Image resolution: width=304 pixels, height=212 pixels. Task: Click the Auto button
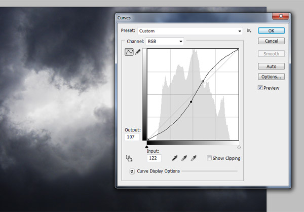271,66
